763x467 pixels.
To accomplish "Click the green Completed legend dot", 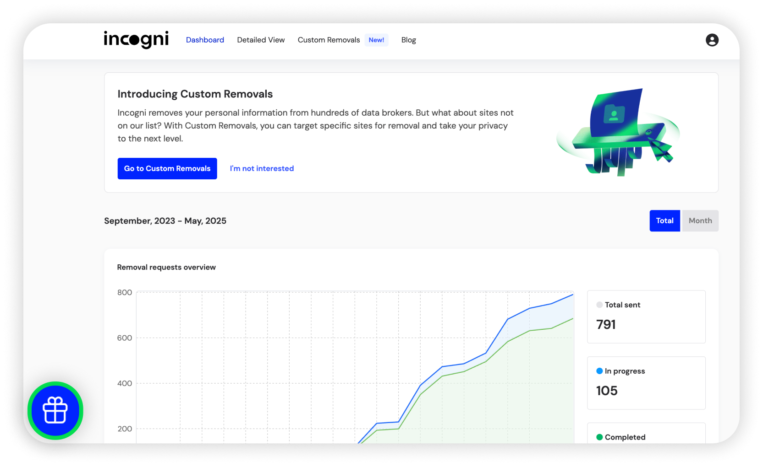I will pos(599,437).
